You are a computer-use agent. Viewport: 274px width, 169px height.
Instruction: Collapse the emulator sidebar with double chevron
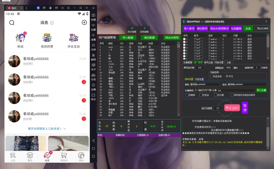[x=93, y=8]
